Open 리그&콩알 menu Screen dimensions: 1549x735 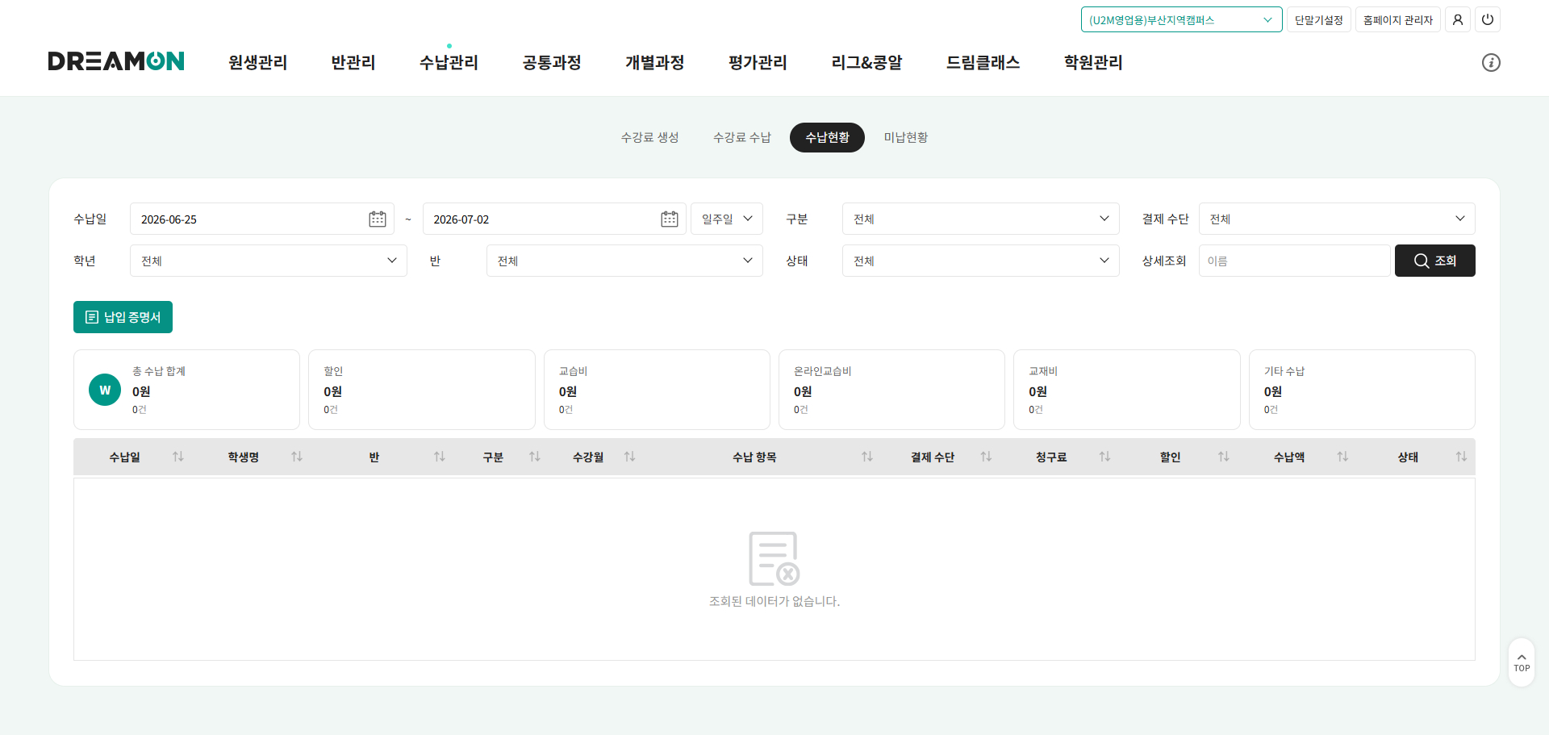pyautogui.click(x=866, y=62)
